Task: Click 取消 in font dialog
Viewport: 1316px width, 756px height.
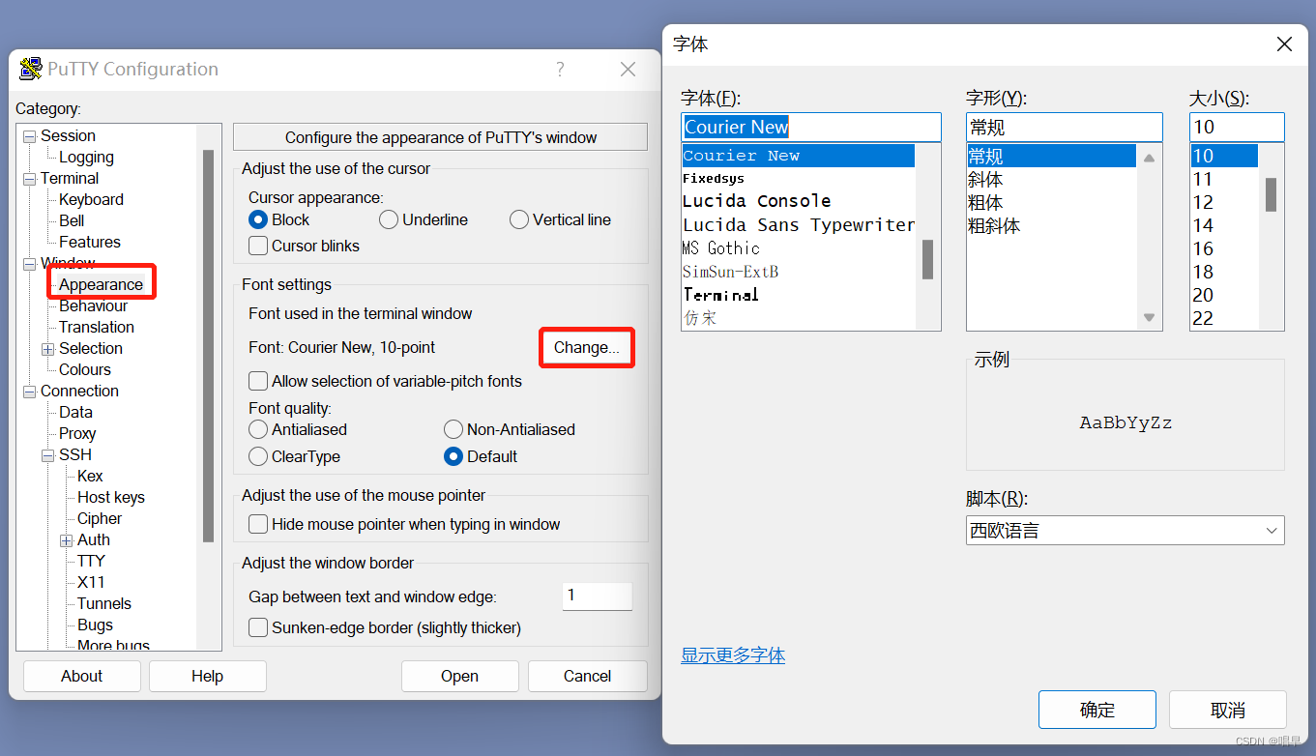Action: click(1228, 710)
